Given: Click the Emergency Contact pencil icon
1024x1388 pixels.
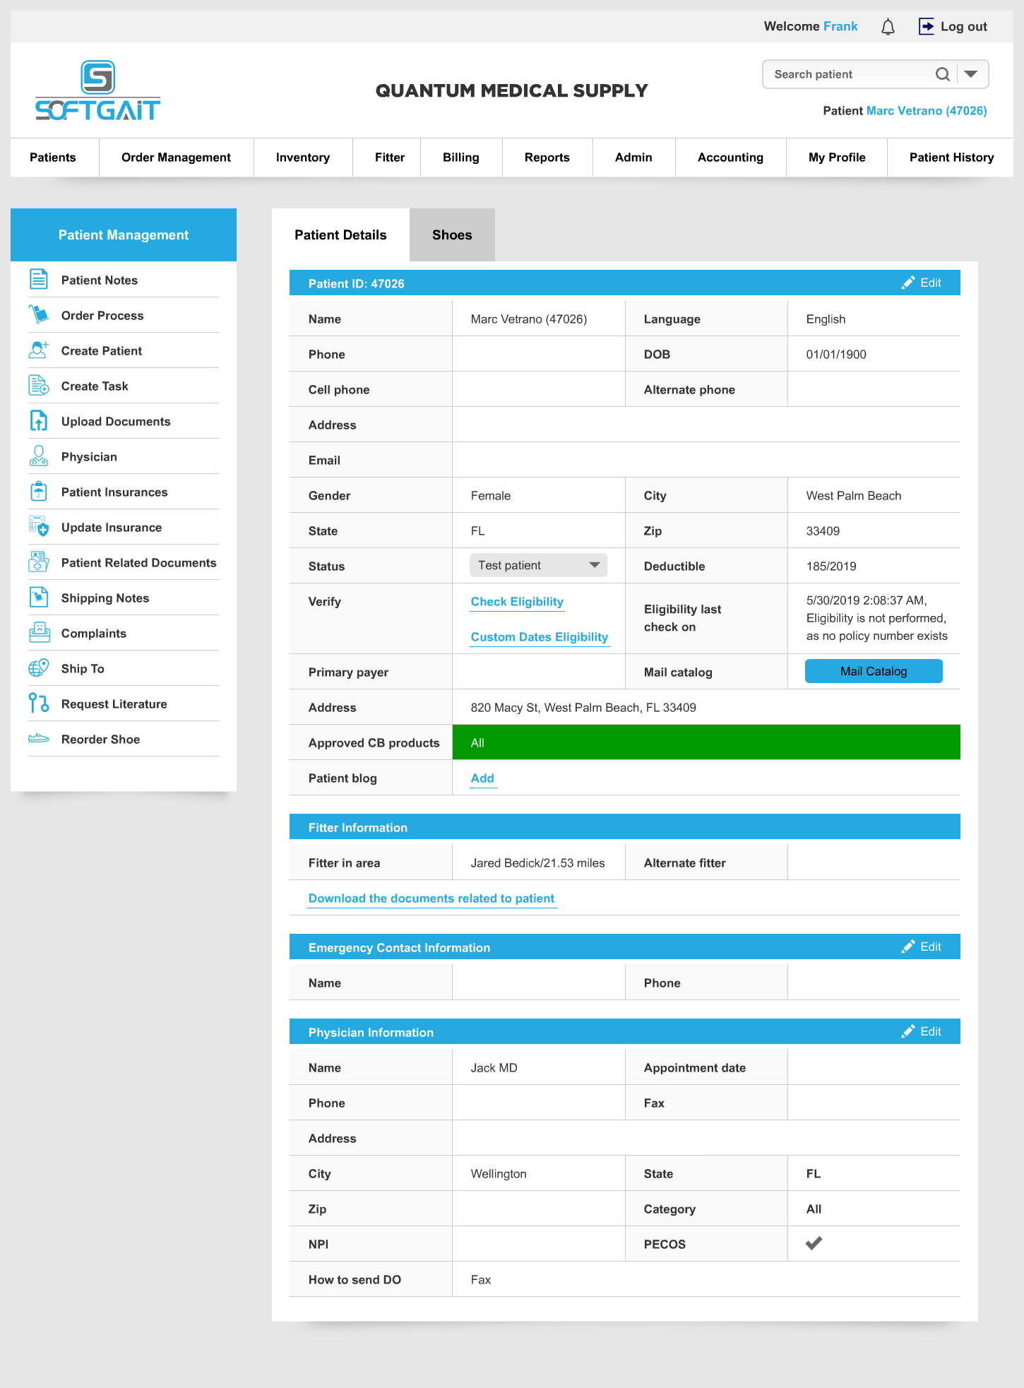Looking at the screenshot, I should tap(908, 947).
